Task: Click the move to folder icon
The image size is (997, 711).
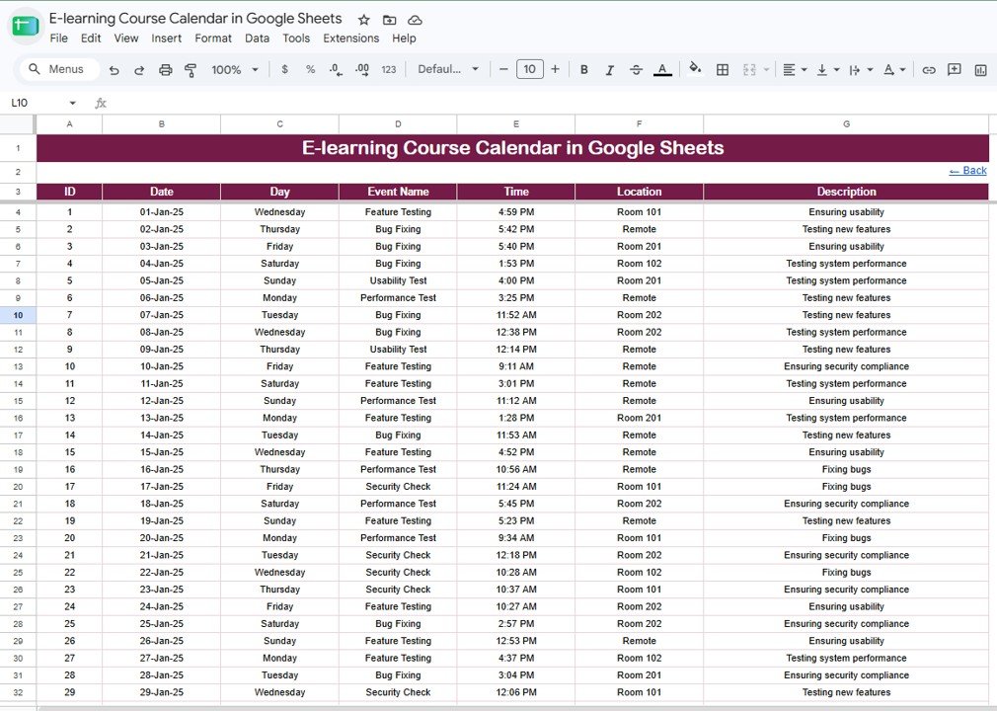Action: (389, 20)
